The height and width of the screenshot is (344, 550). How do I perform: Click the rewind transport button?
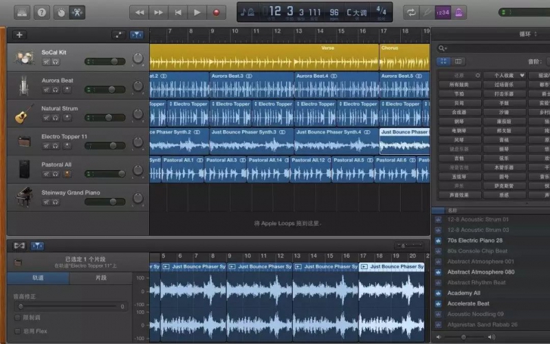click(140, 12)
